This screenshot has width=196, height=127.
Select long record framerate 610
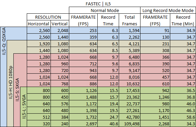point(155,84)
